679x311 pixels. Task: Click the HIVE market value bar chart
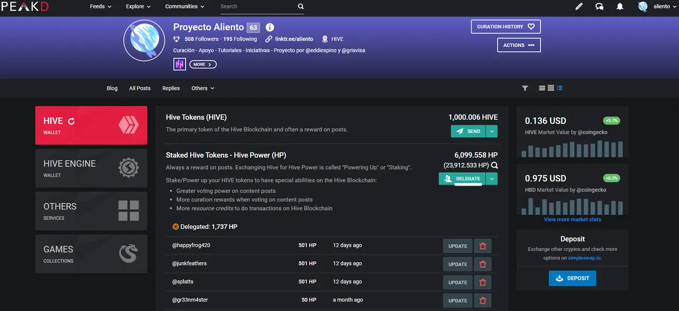click(x=572, y=149)
